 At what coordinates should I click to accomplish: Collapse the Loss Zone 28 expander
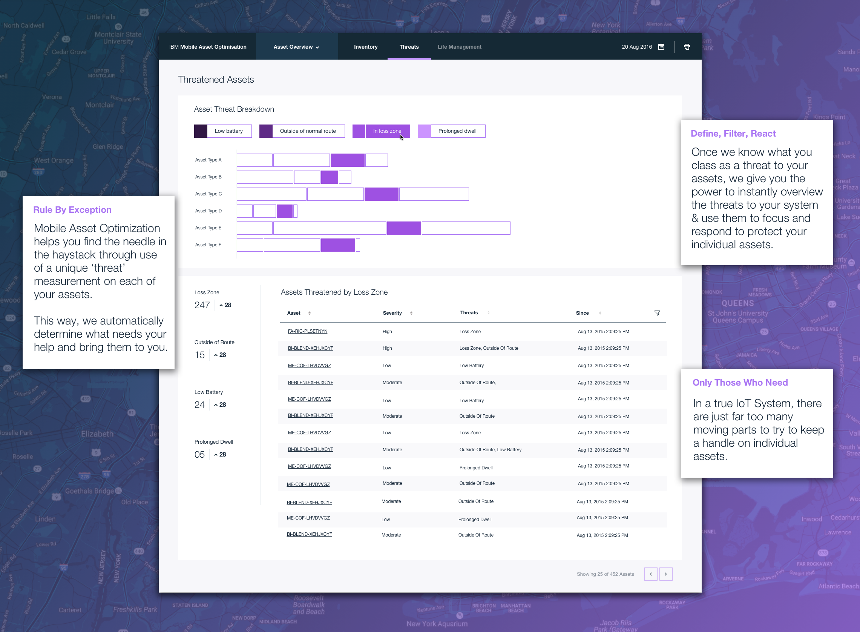(x=225, y=305)
